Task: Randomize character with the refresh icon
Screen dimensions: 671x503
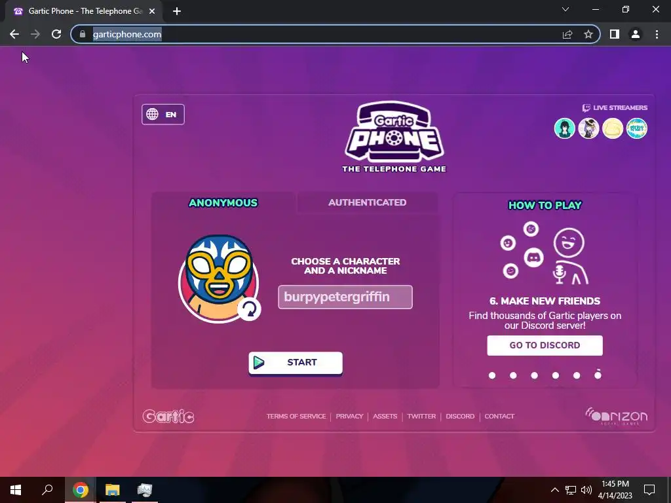Action: click(x=249, y=309)
